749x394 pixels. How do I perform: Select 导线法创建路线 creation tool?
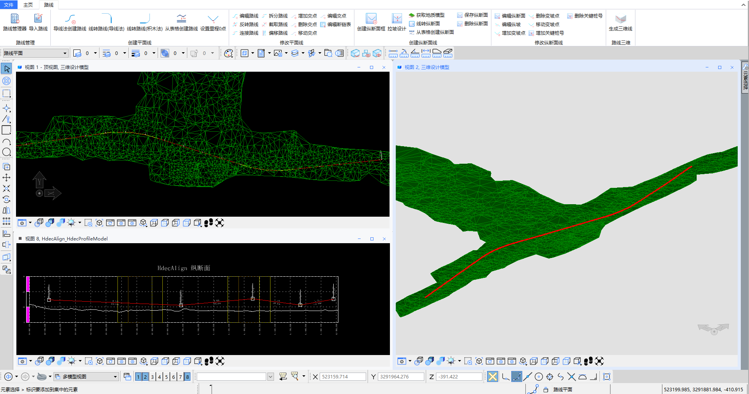pos(70,22)
